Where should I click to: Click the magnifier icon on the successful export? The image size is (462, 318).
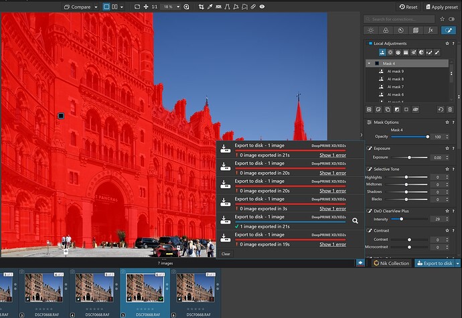tap(355, 220)
